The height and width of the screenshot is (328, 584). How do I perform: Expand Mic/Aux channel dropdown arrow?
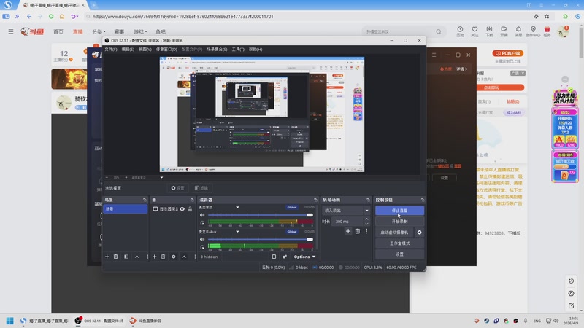[x=237, y=231]
